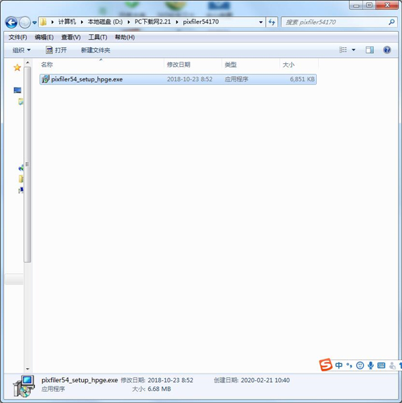
Task: Click the large installer icon in details pane
Action: (24, 386)
